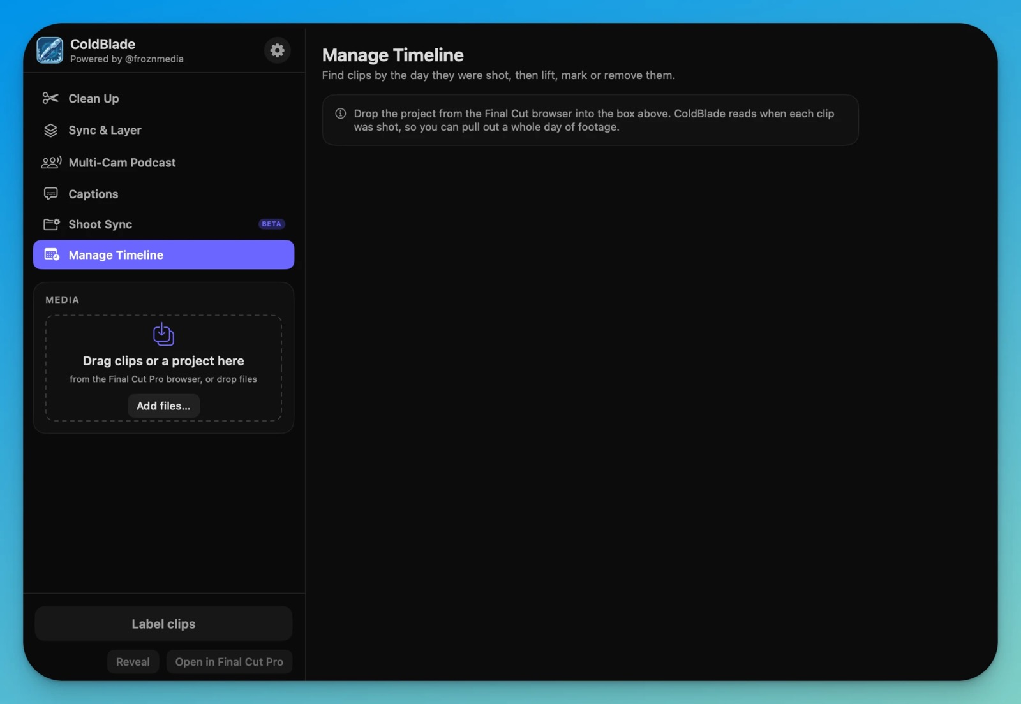Image resolution: width=1021 pixels, height=704 pixels.
Task: Click the Sync & Layer stack icon
Action: [50, 130]
